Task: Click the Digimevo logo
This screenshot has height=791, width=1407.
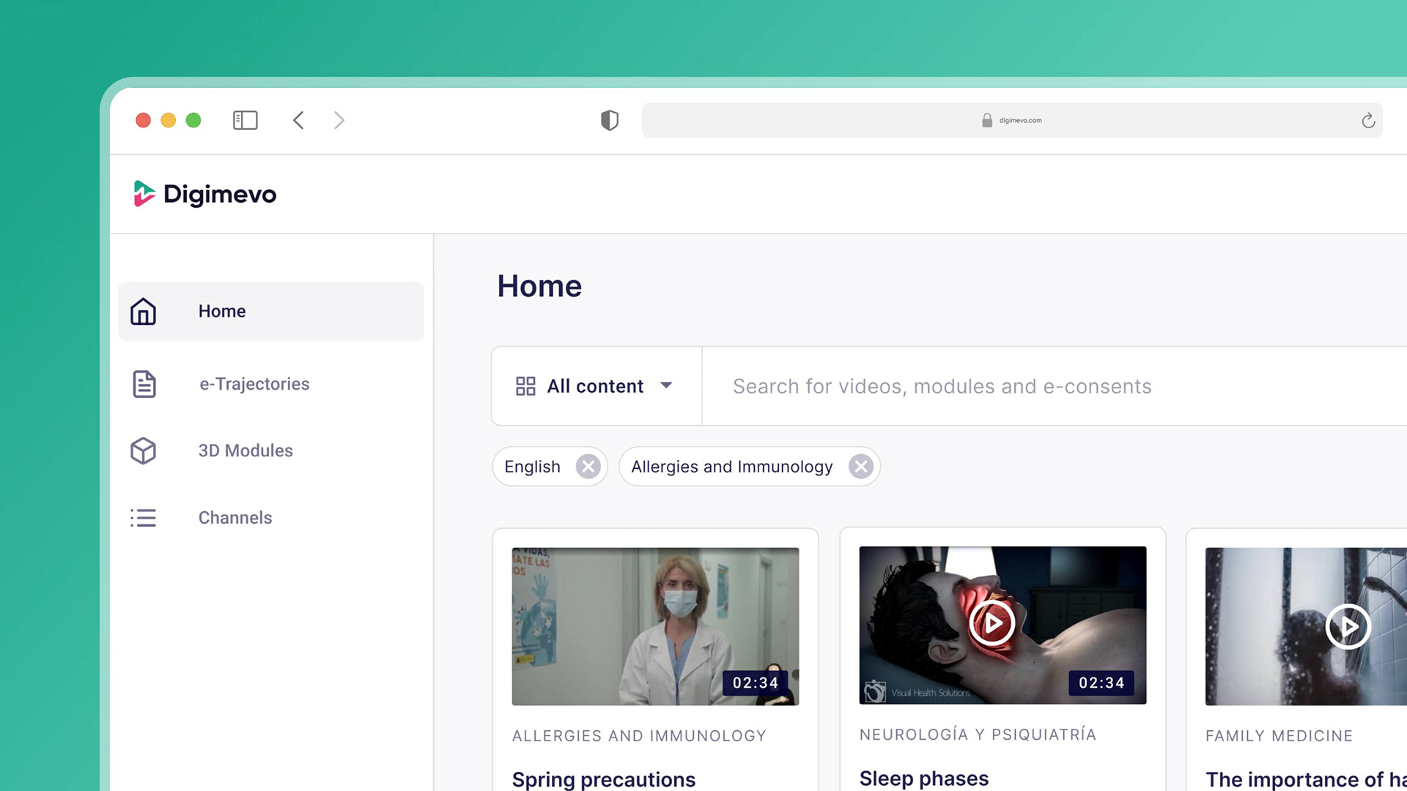Action: [x=205, y=194]
